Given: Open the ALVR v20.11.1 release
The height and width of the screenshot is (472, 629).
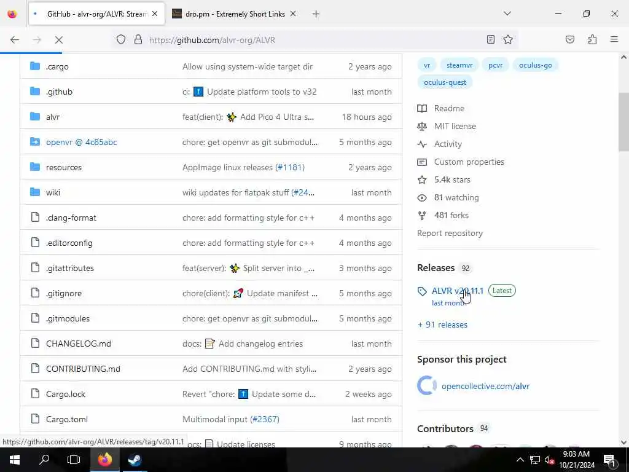Looking at the screenshot, I should (457, 291).
